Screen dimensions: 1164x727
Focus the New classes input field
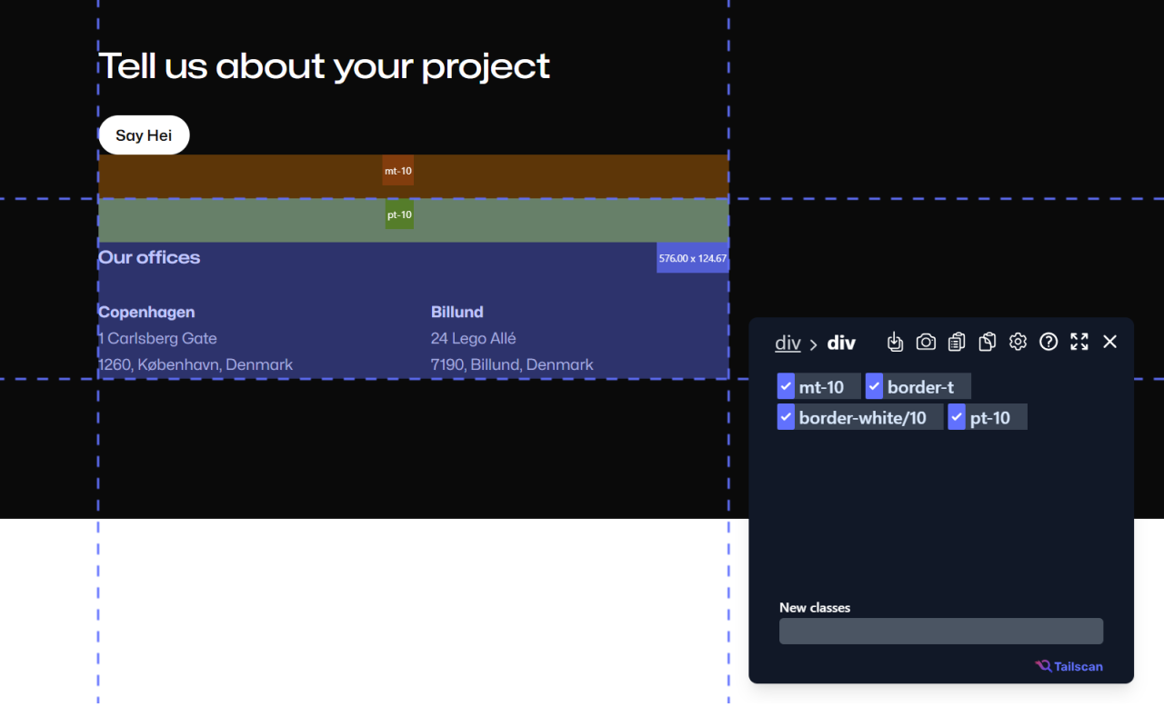941,632
